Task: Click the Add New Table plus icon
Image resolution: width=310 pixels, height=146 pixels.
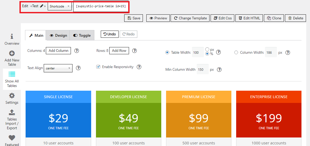Action: [x=12, y=53]
